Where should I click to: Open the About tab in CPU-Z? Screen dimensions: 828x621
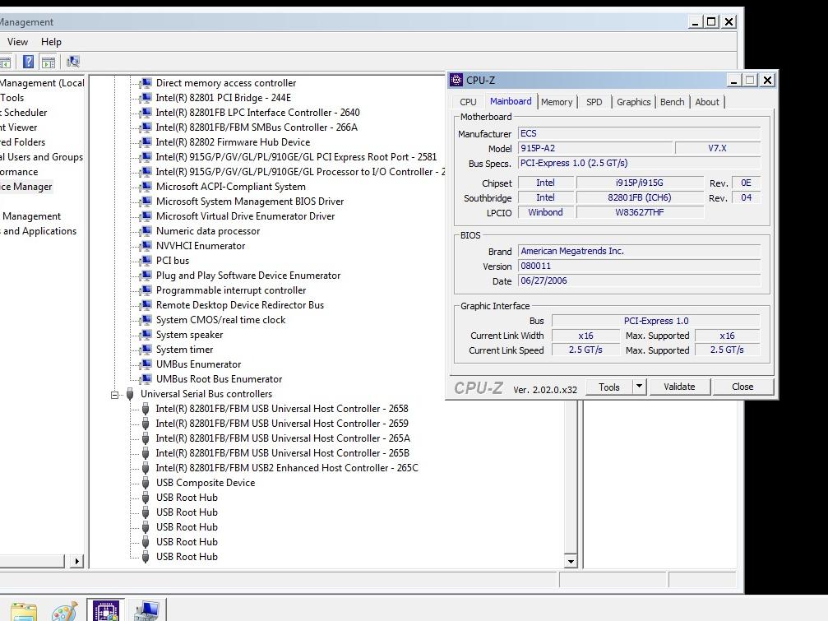pos(707,102)
